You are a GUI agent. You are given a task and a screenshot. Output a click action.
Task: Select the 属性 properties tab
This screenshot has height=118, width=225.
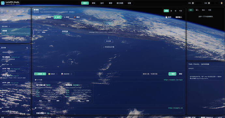point(191,10)
